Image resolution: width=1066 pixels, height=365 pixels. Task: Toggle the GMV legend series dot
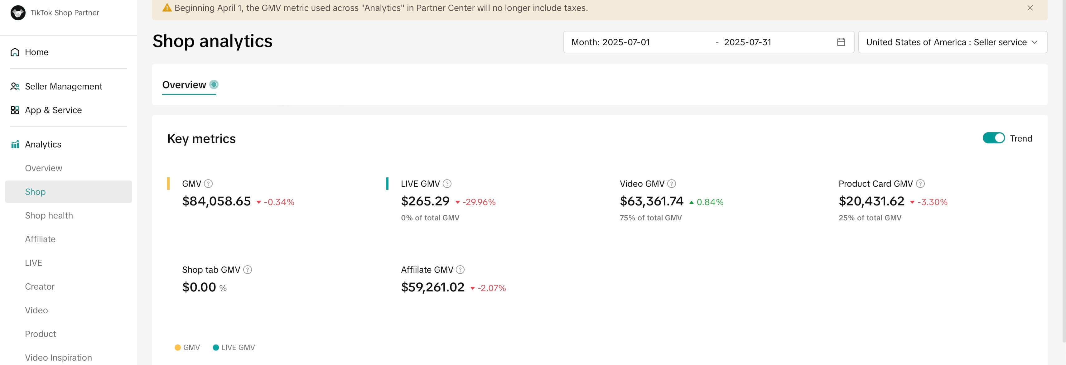(x=177, y=347)
